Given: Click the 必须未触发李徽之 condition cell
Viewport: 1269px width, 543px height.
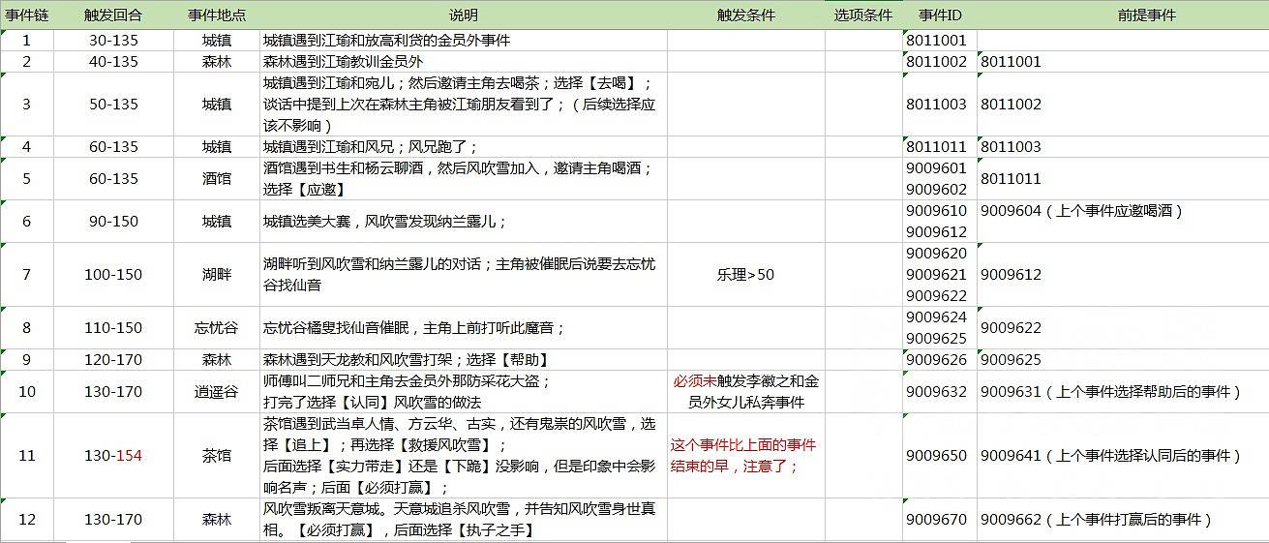Looking at the screenshot, I should (x=745, y=392).
